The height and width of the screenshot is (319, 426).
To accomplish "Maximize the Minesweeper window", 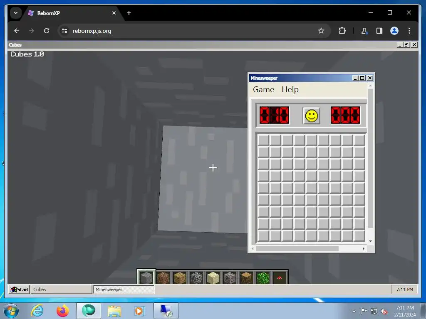I will [x=362, y=78].
